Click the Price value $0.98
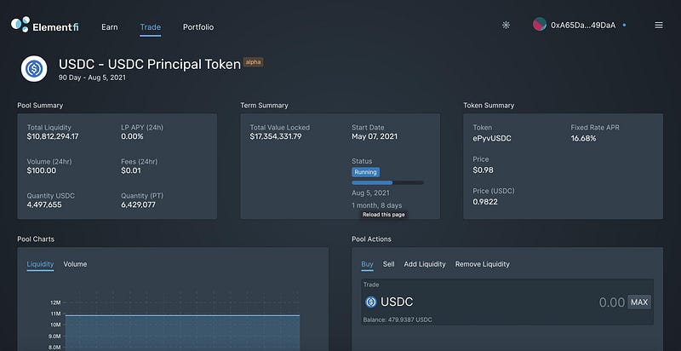 (x=483, y=170)
